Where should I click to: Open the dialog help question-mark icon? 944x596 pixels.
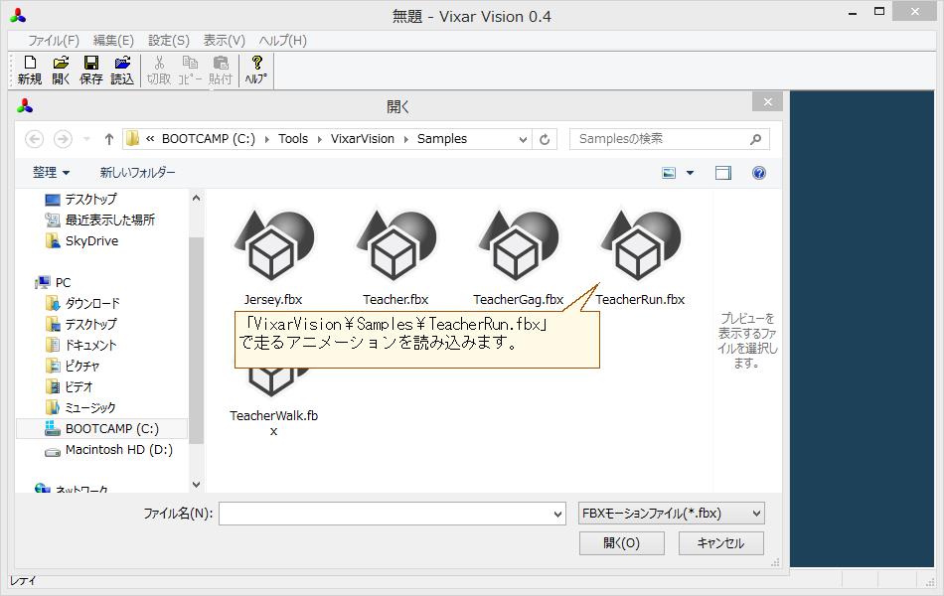pyautogui.click(x=758, y=172)
